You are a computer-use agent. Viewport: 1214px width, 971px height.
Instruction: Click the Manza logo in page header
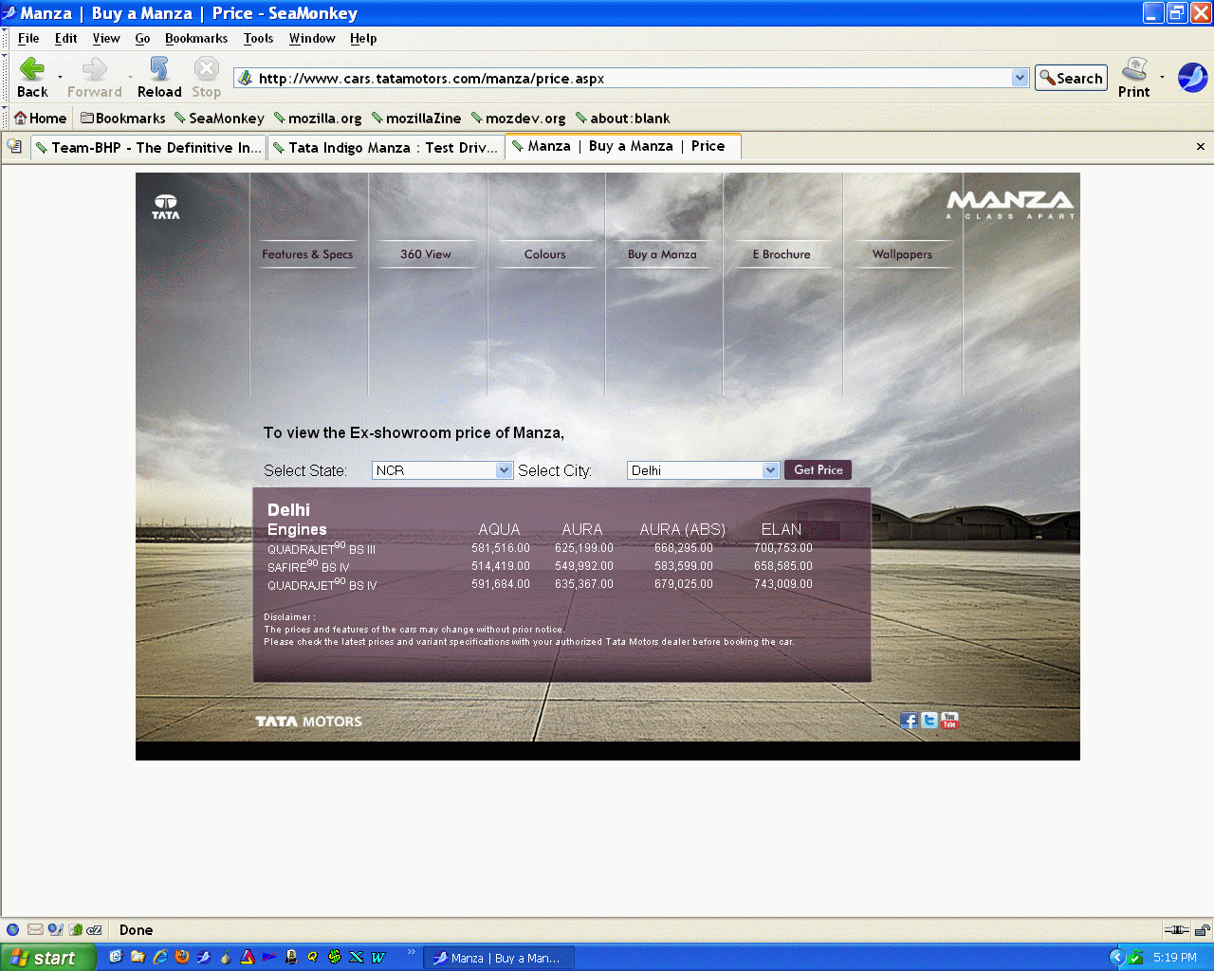pos(1011,205)
